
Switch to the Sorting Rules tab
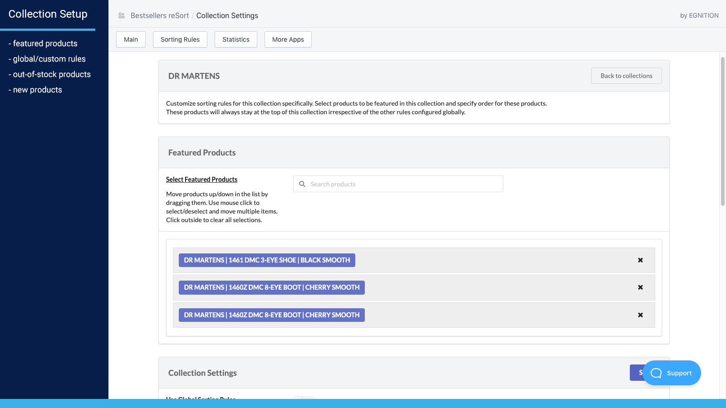click(x=180, y=39)
